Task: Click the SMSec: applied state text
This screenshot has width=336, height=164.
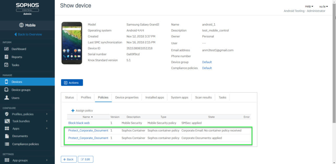Action: click(x=192, y=123)
